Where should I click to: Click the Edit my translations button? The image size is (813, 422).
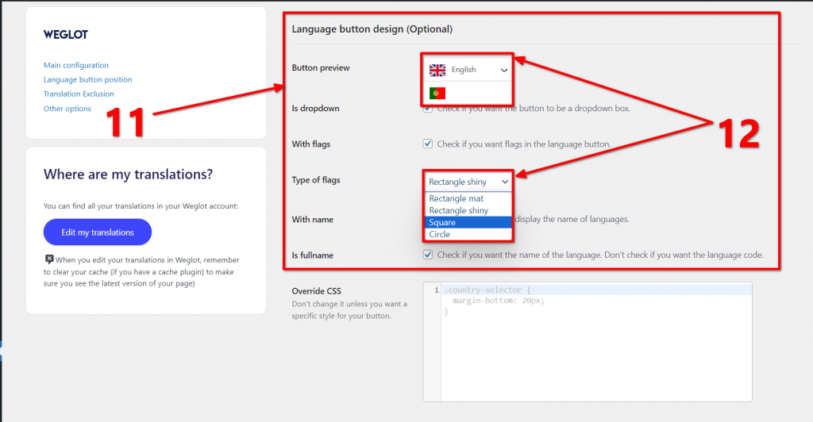pyautogui.click(x=98, y=232)
